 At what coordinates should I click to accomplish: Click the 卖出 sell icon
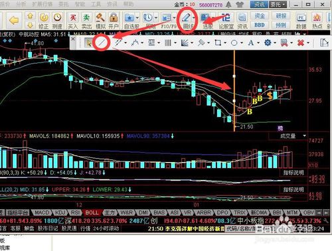pos(86,21)
